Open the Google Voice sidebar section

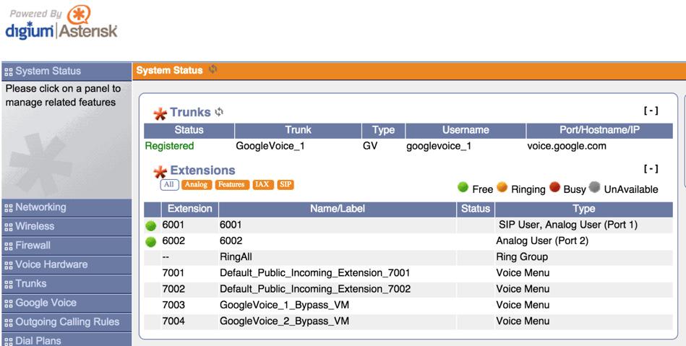coord(67,303)
